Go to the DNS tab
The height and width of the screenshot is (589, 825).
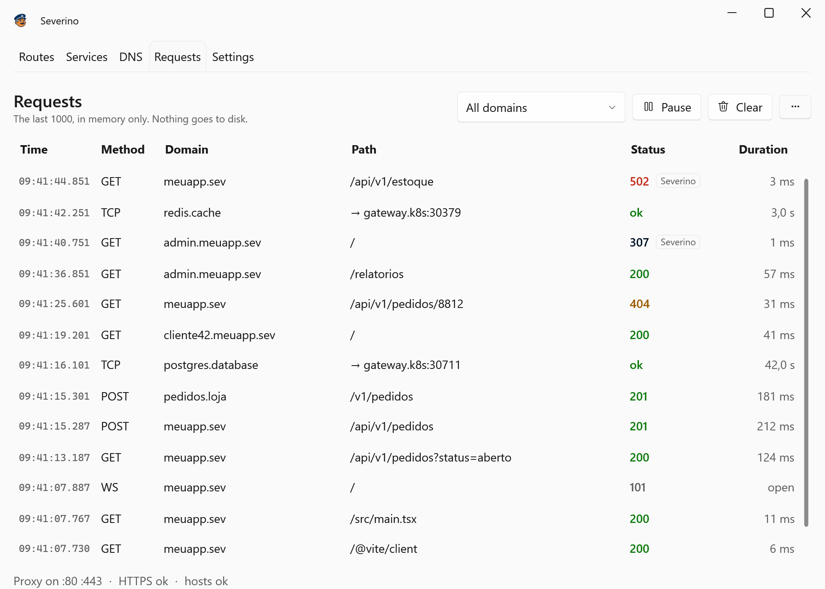[x=131, y=57]
